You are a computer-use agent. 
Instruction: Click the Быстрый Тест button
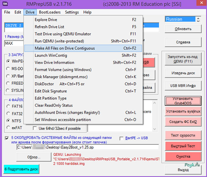click(183, 146)
